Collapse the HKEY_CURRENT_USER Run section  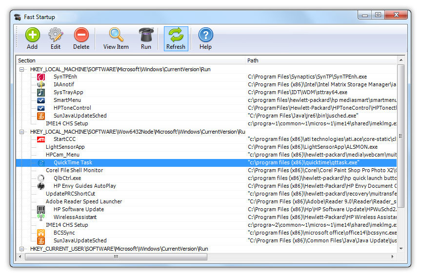point(22,249)
